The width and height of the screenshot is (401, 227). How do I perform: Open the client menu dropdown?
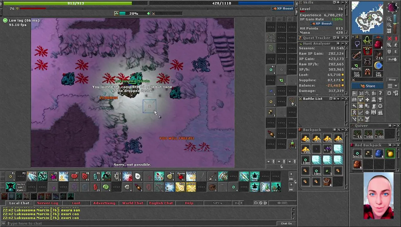click(x=392, y=86)
